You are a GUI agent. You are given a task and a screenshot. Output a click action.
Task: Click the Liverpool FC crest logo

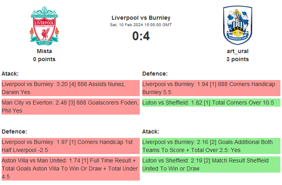tap(44, 25)
